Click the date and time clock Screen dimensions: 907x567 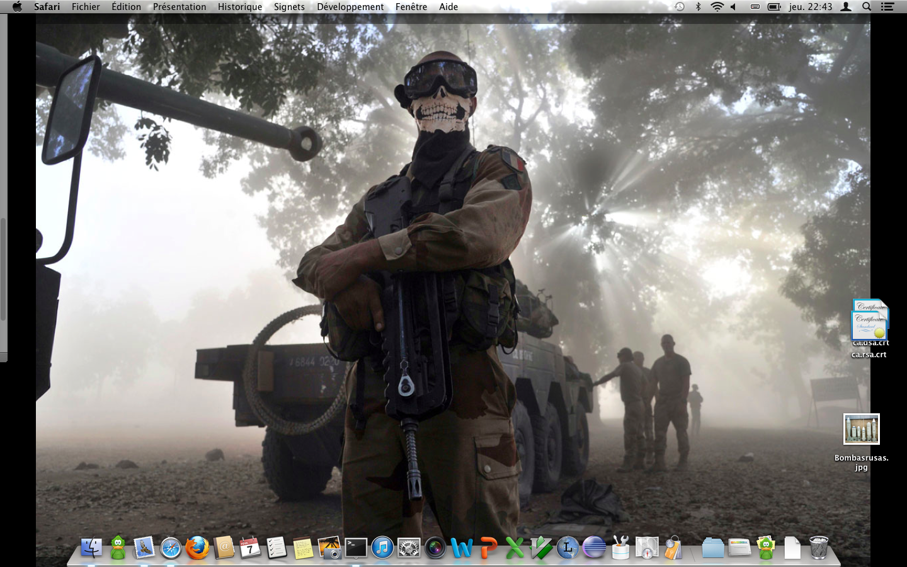click(x=811, y=7)
